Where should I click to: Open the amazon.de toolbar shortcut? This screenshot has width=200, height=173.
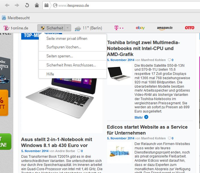click(x=165, y=28)
